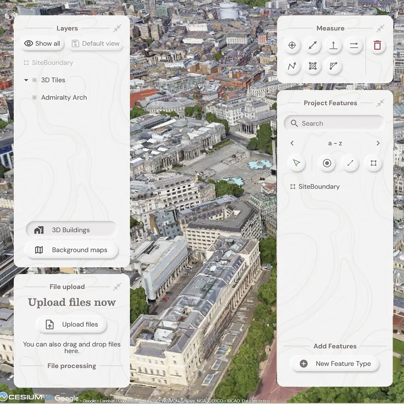Collapse the Layers panel
Image resolution: width=404 pixels, height=404 pixels.
(x=117, y=28)
